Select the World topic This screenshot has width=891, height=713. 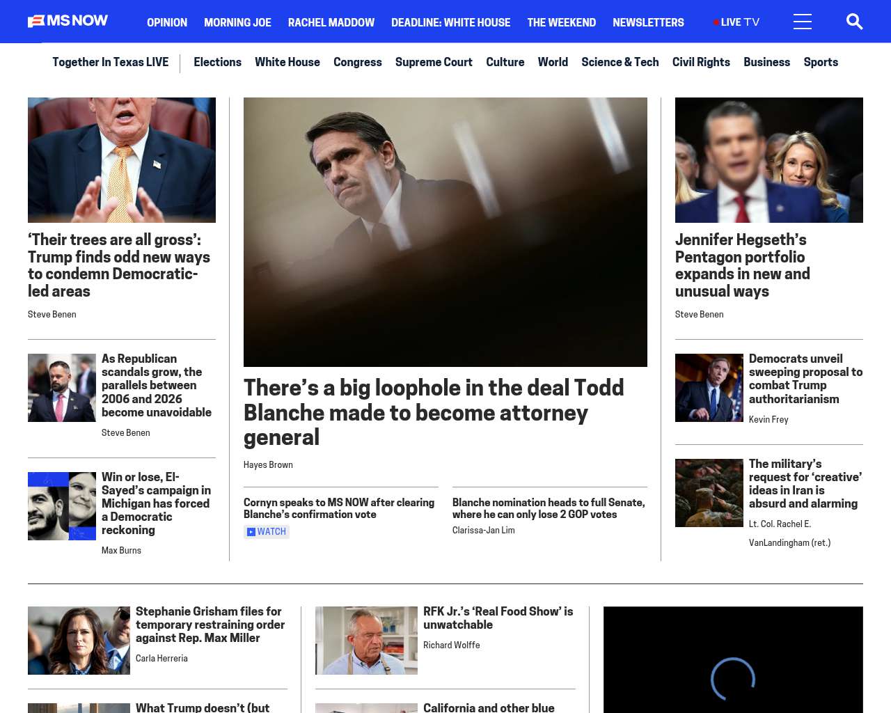tap(553, 62)
